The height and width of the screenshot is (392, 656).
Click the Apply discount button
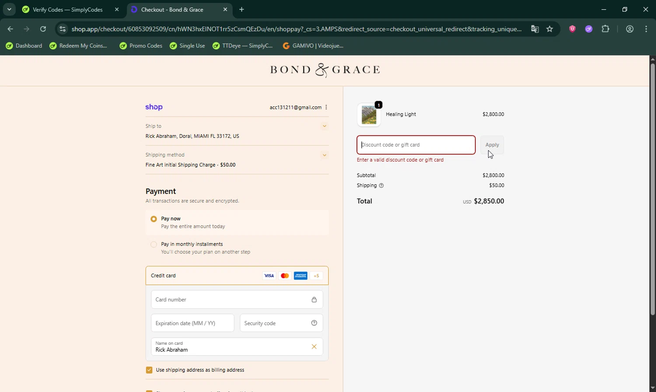point(492,145)
